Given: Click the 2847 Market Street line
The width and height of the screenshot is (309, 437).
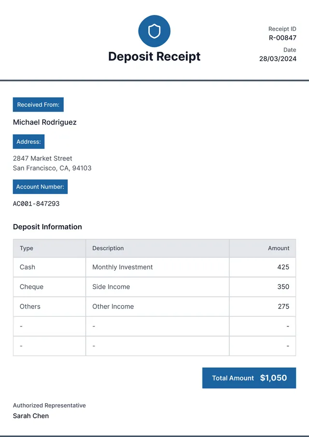Looking at the screenshot, I should tap(42, 158).
